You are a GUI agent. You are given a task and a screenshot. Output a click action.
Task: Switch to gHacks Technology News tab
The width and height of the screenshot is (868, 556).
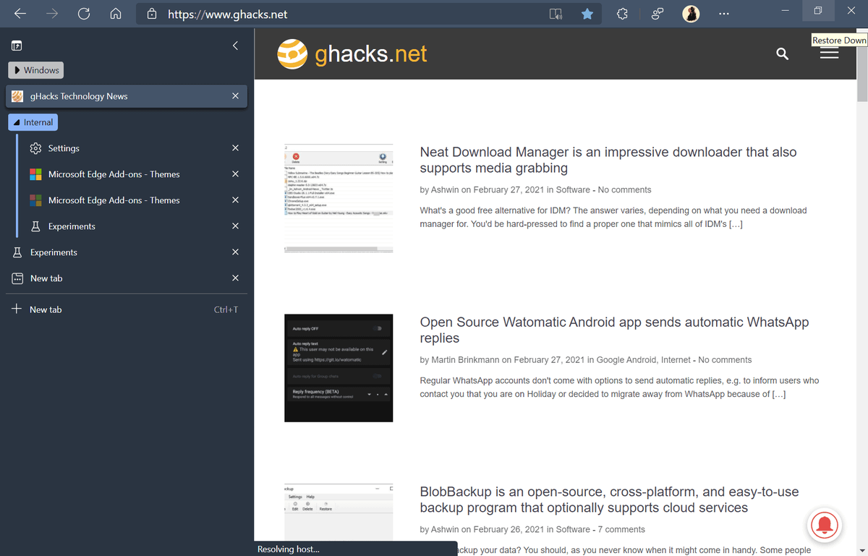tap(127, 96)
